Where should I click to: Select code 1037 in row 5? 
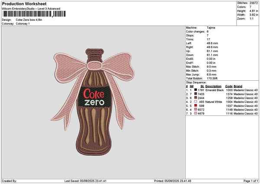point(229,106)
